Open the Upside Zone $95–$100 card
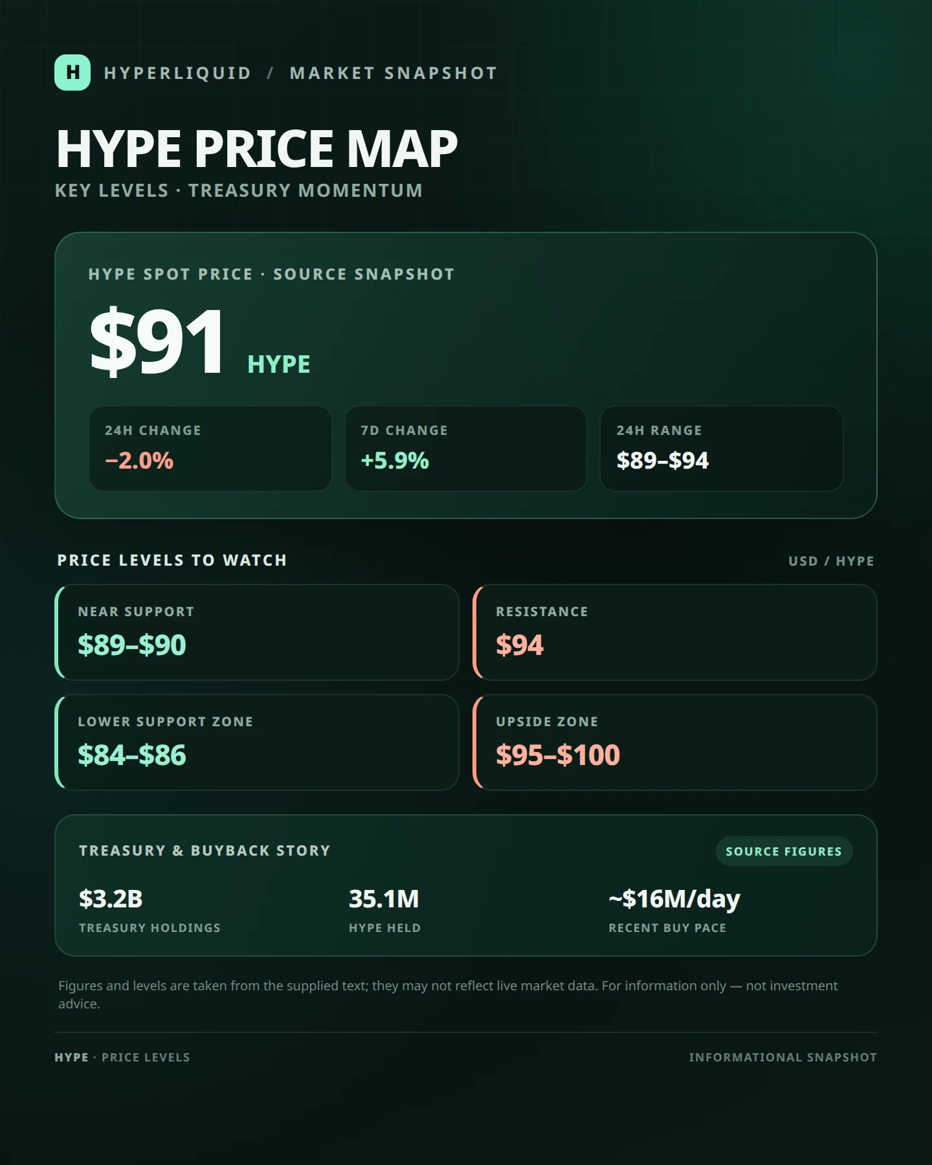The width and height of the screenshot is (932, 1165). pyautogui.click(x=675, y=742)
